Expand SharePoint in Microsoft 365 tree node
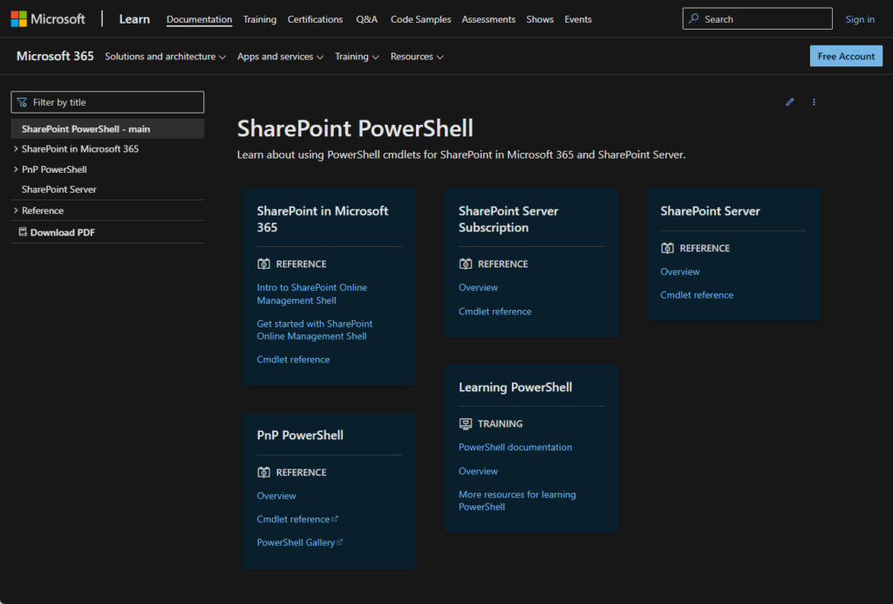893x604 pixels. [16, 148]
